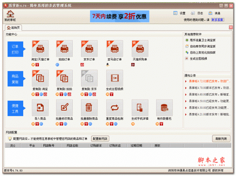Open 淘宝/天猫订单 print icon

pos(40,48)
